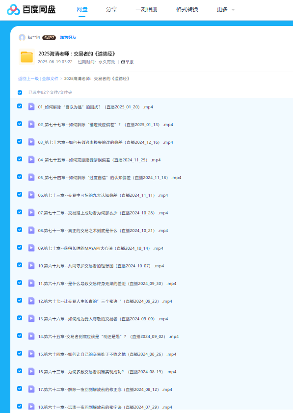Click video icon of file 06.第七十三章
Image resolution: width=293 pixels, height=413 pixels.
coord(31,195)
